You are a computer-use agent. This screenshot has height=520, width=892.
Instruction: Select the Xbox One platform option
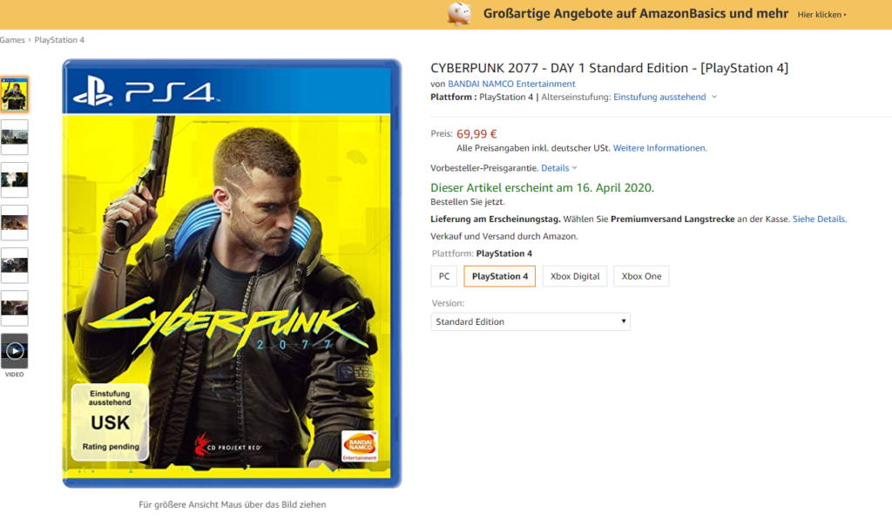coord(642,276)
